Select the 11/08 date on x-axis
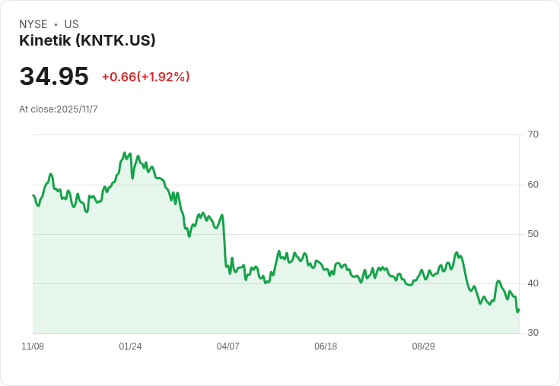This screenshot has height=386, width=560. 33,346
